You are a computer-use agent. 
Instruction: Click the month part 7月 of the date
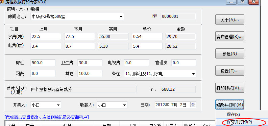tap(174, 105)
